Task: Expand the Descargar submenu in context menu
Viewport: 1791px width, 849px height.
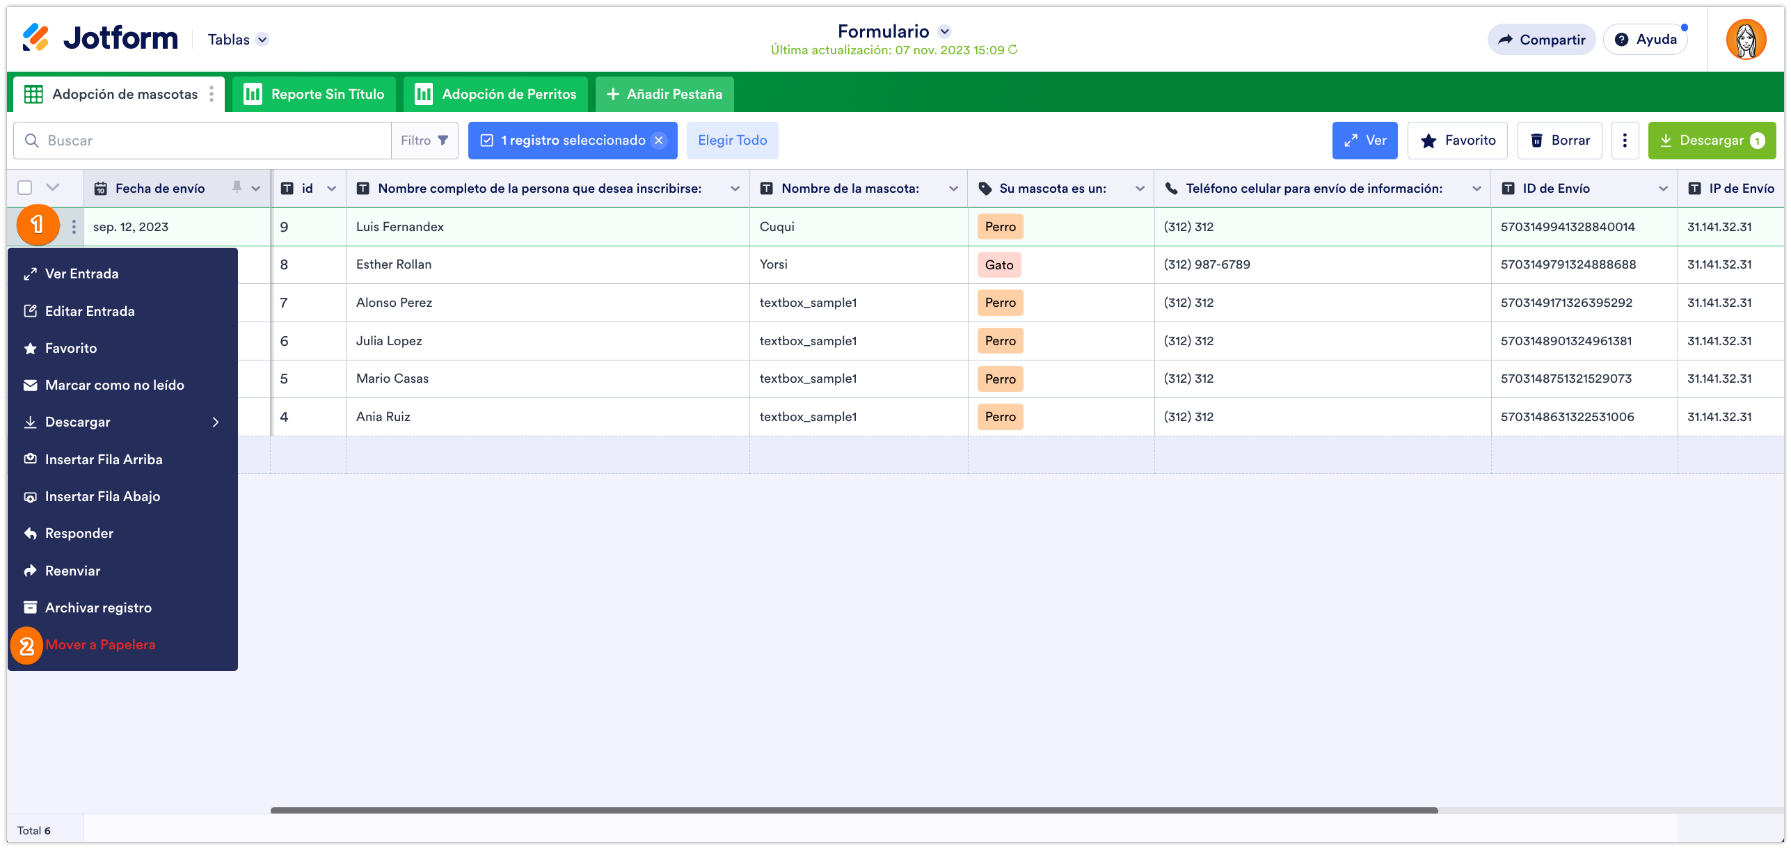Action: (216, 422)
